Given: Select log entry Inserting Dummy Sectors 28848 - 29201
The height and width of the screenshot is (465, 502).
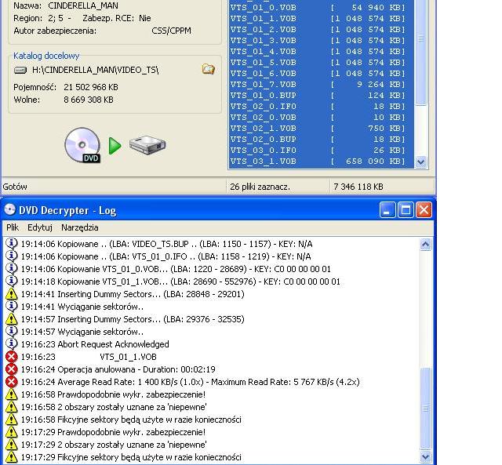Looking at the screenshot, I should (x=133, y=294).
